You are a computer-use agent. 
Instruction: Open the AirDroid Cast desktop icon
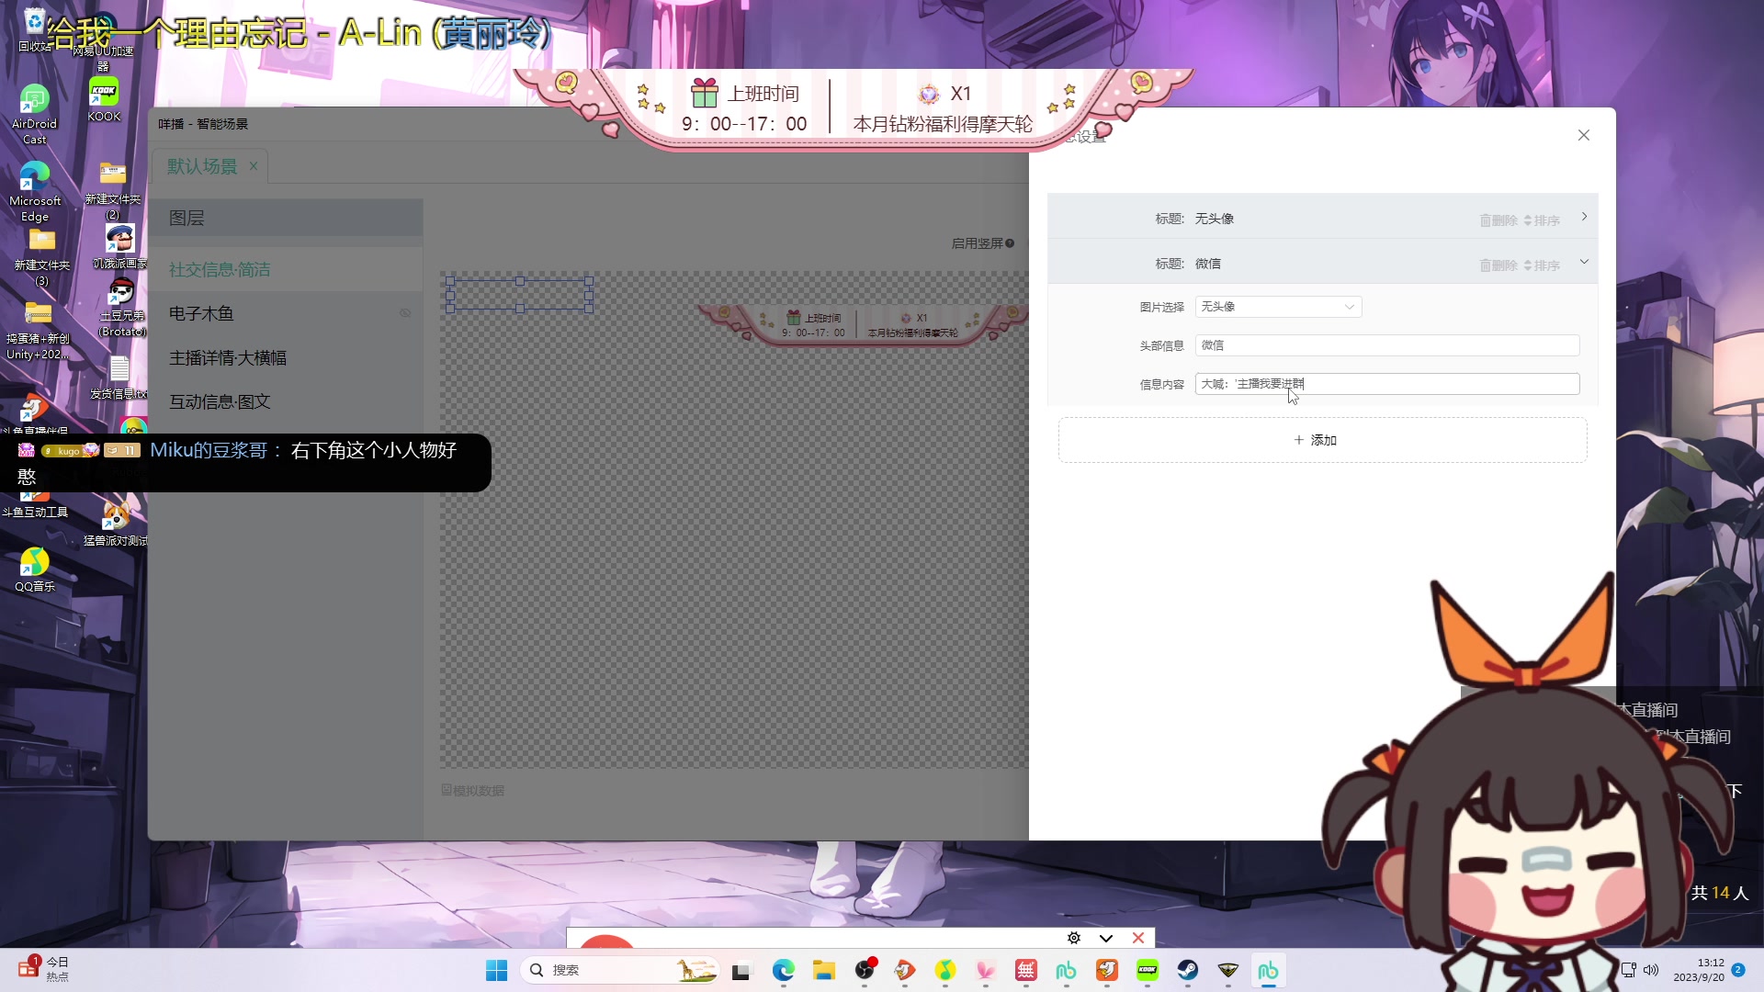pos(34,115)
